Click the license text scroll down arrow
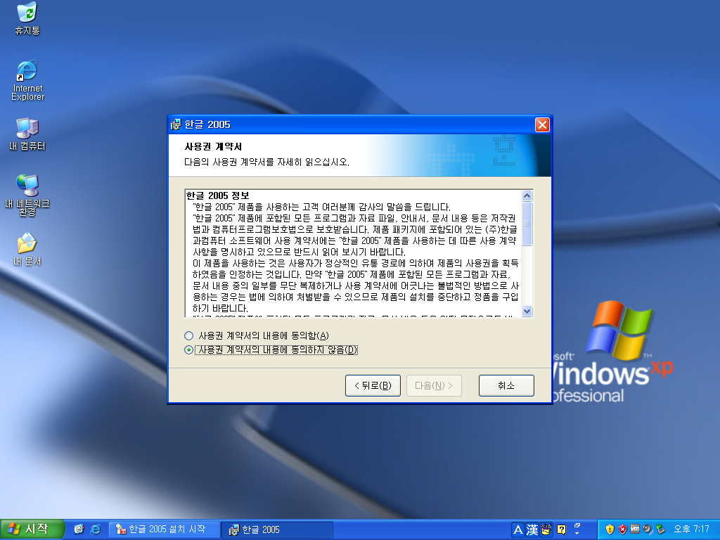The image size is (720, 540). (527, 311)
